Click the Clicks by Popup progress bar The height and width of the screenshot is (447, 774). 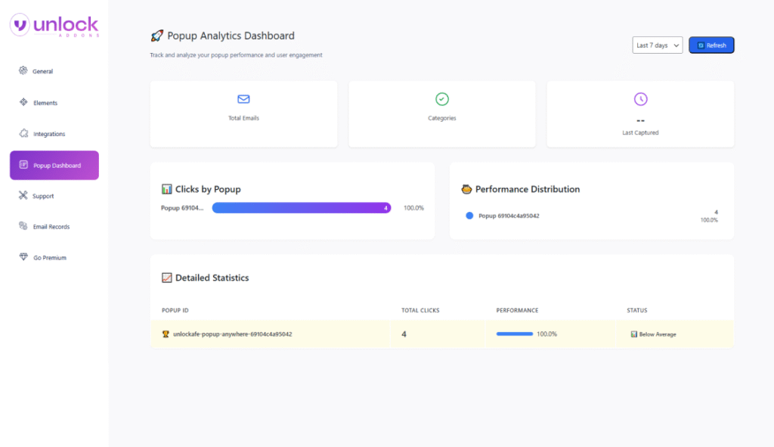301,208
